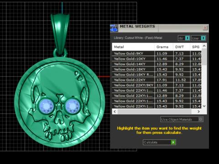The width and height of the screenshot is (219, 164).
Task: Sort by the Grams column header
Action: tap(164, 47)
